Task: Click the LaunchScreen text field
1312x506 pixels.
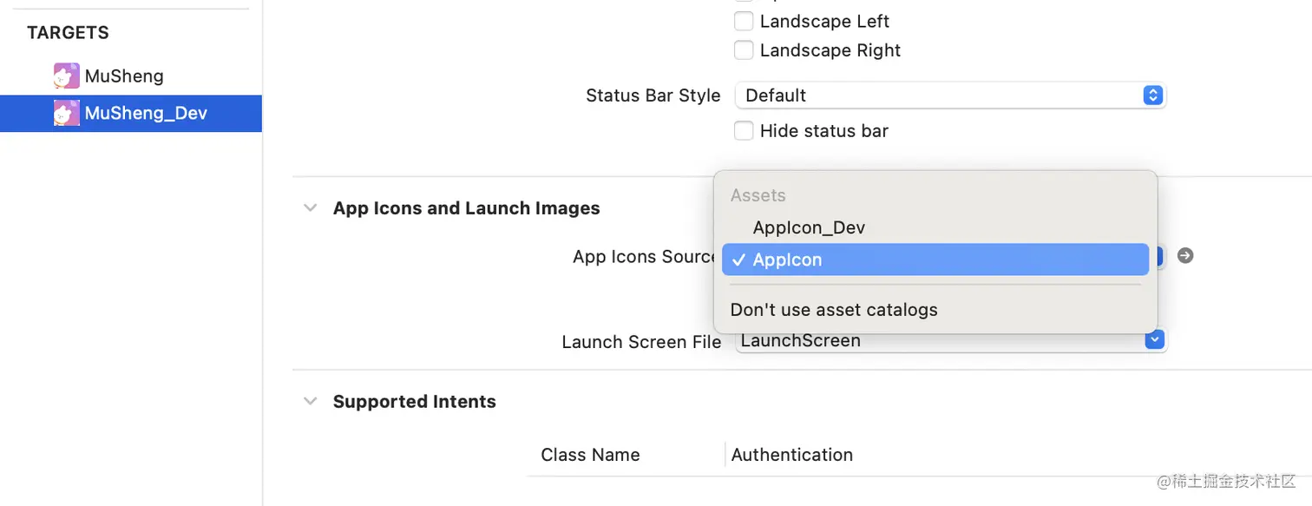Action: tap(937, 341)
